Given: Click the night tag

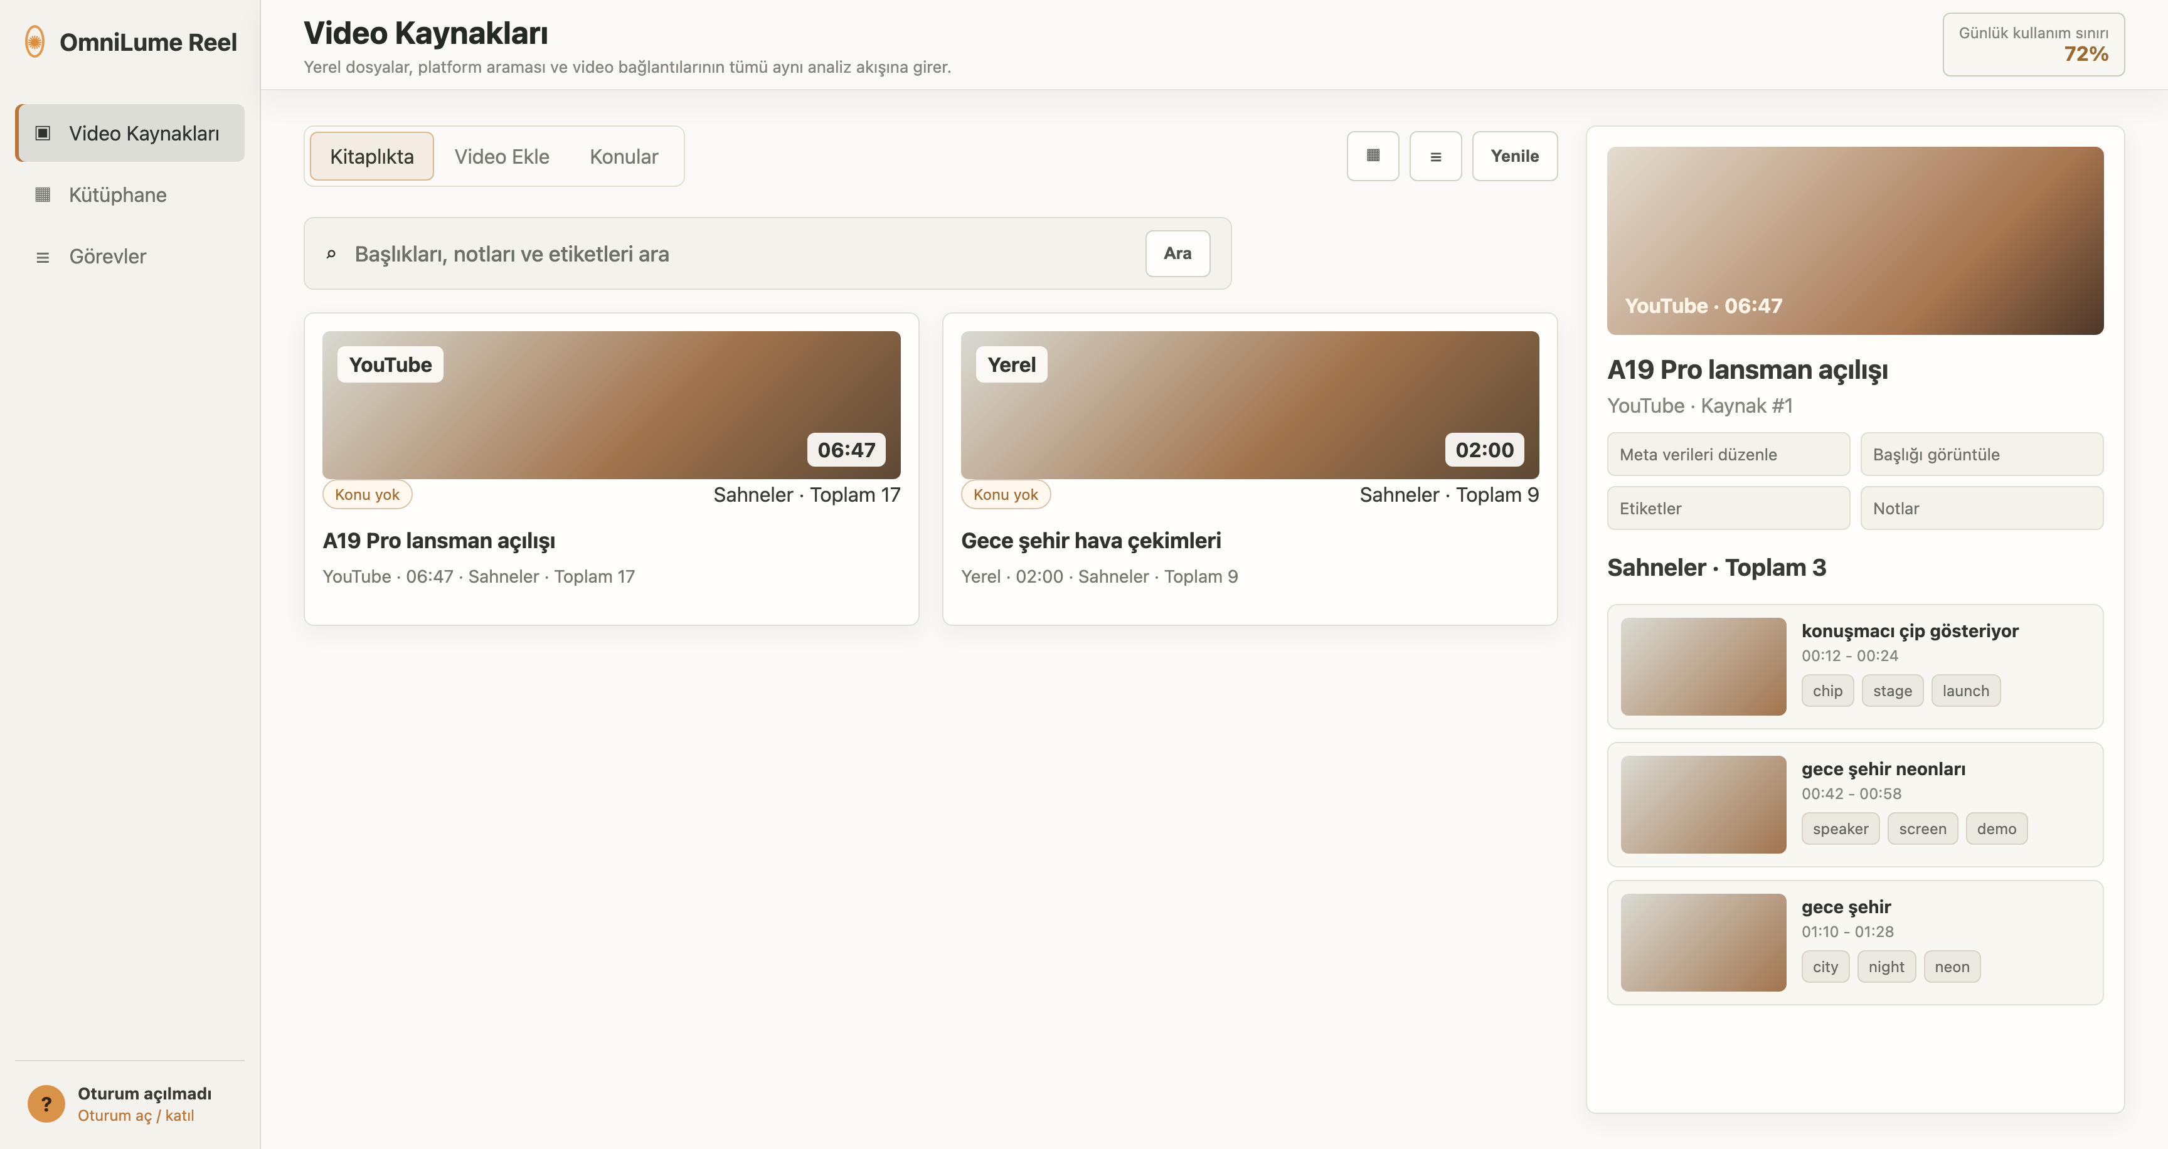Looking at the screenshot, I should tap(1886, 966).
